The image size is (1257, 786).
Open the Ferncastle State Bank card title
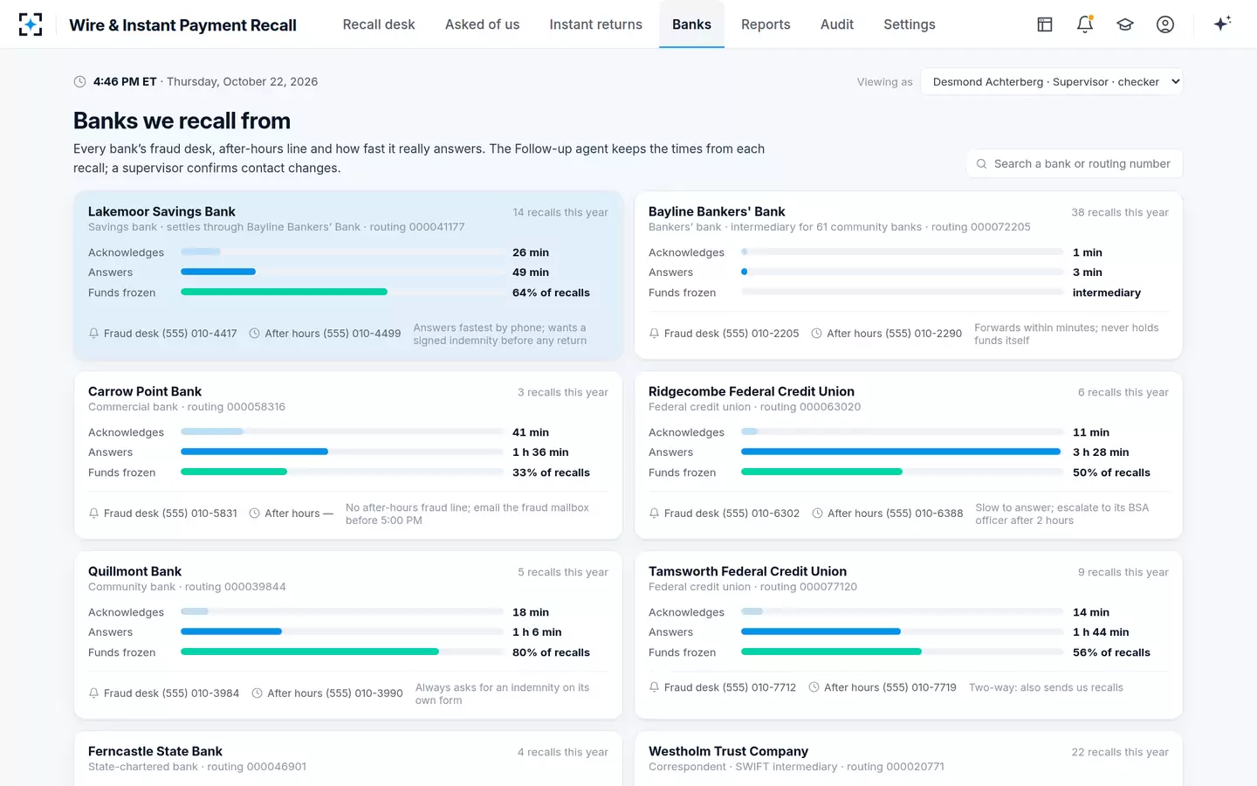click(x=155, y=751)
